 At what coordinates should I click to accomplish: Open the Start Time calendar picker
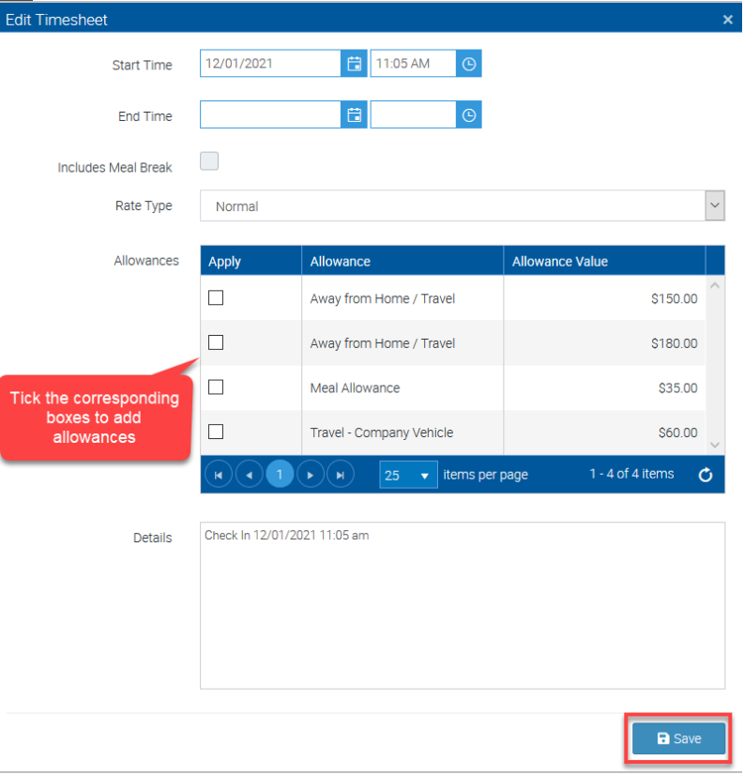click(354, 64)
